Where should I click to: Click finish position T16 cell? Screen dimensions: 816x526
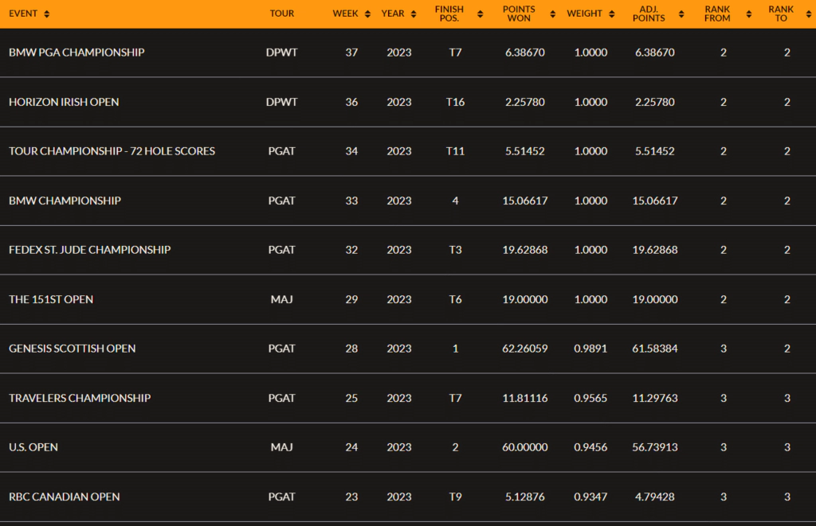pyautogui.click(x=455, y=102)
